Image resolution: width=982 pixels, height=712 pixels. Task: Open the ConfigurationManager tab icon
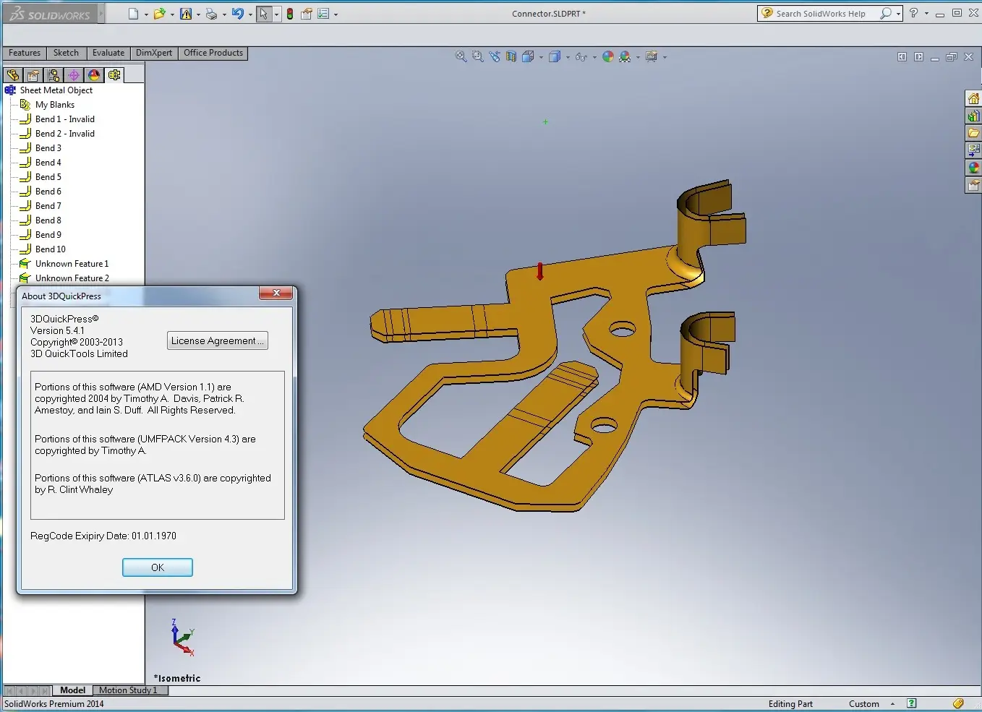point(54,75)
